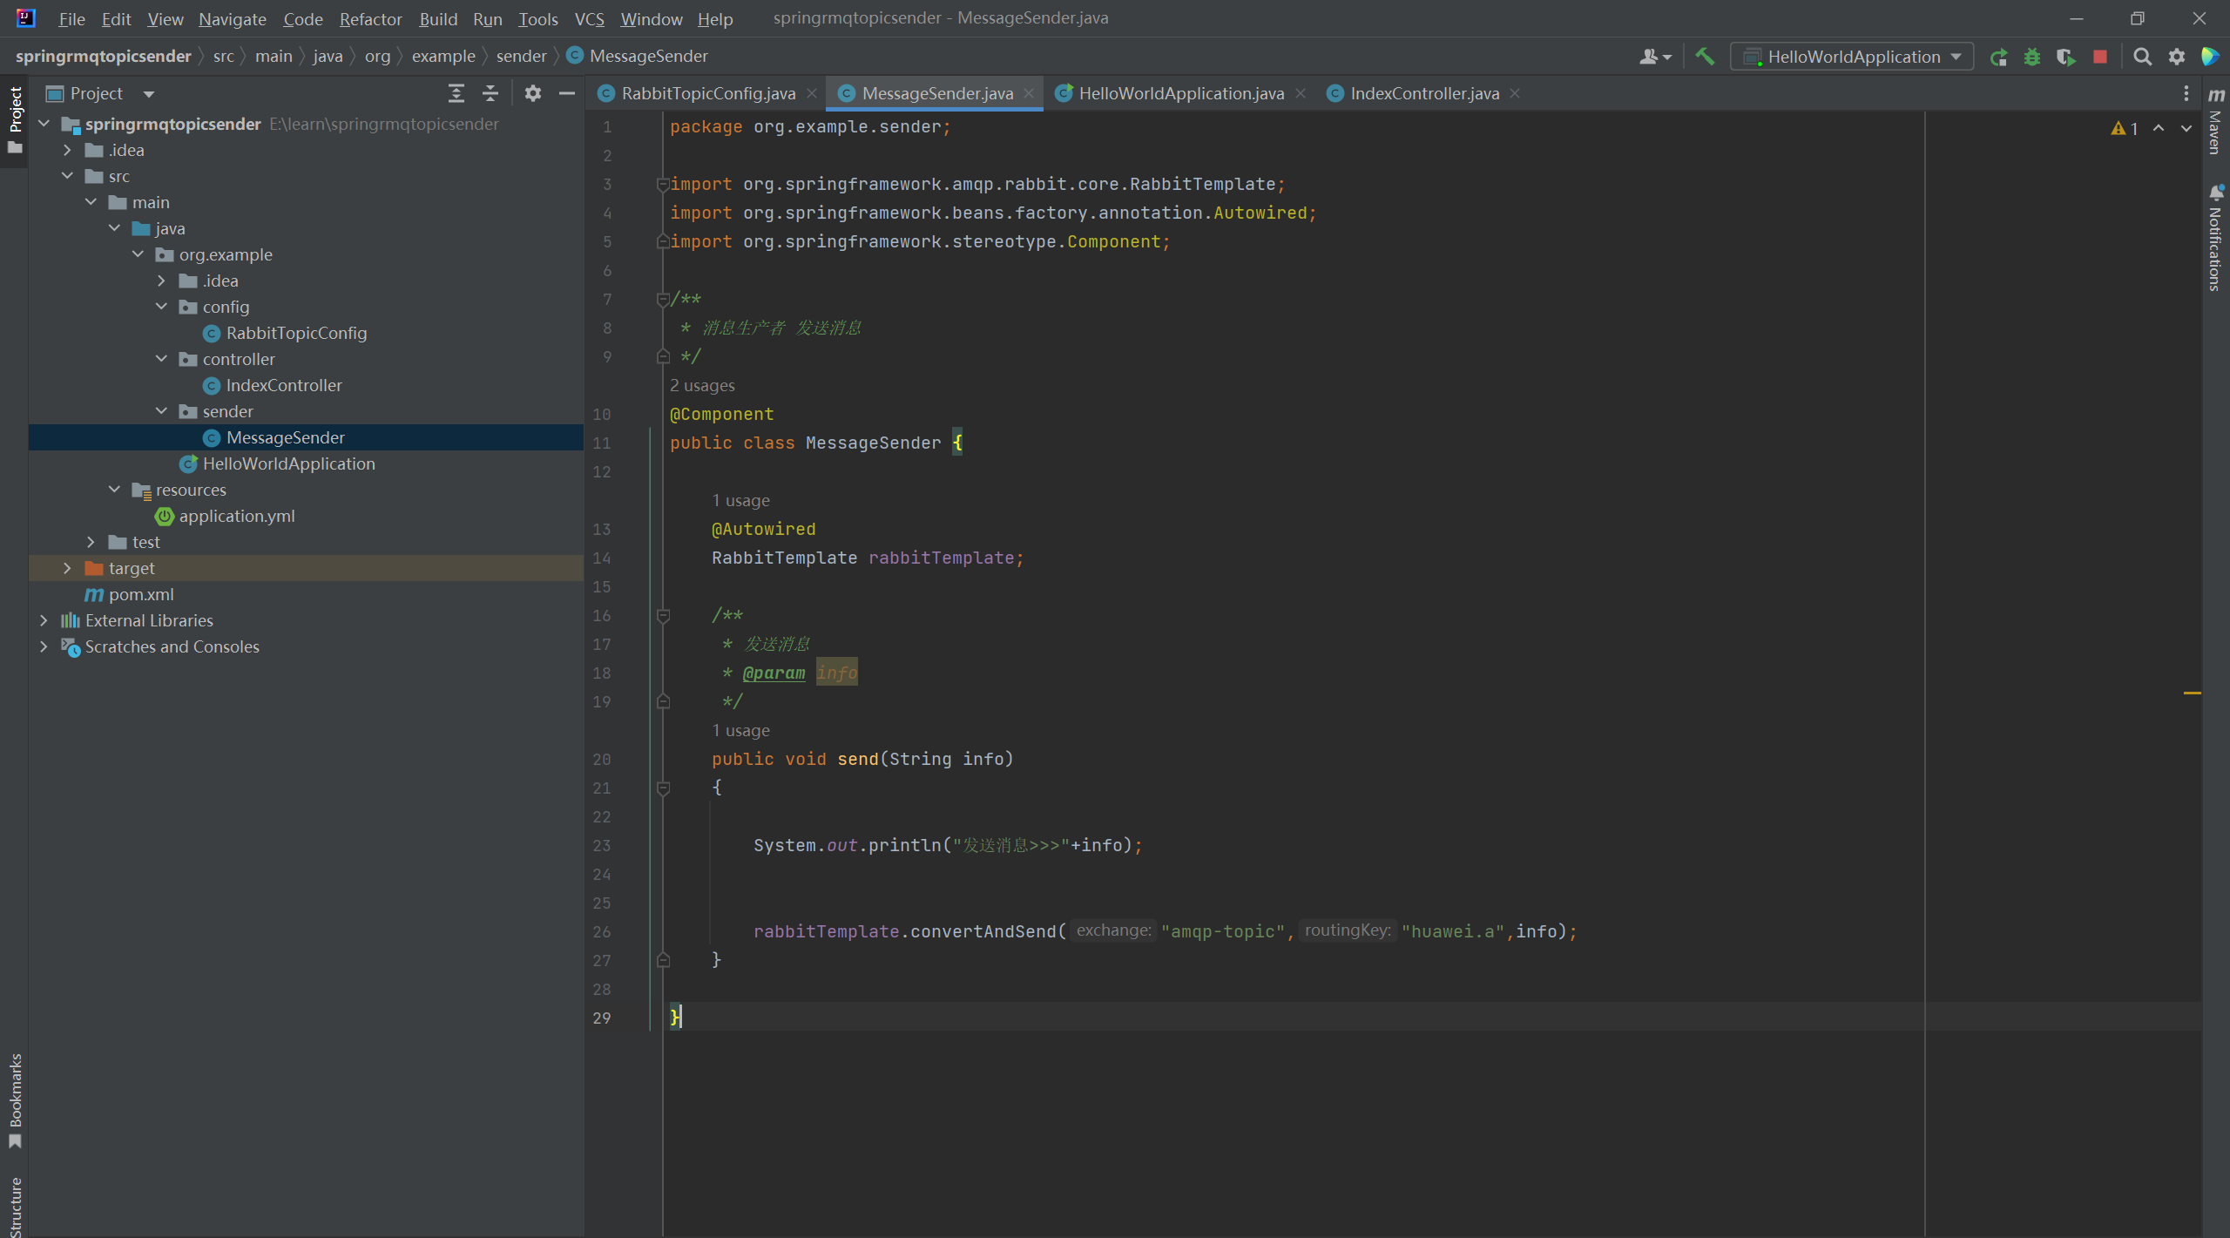Open the HelloWorldApplication run configuration dropdown
2230x1238 pixels.
tap(1853, 57)
